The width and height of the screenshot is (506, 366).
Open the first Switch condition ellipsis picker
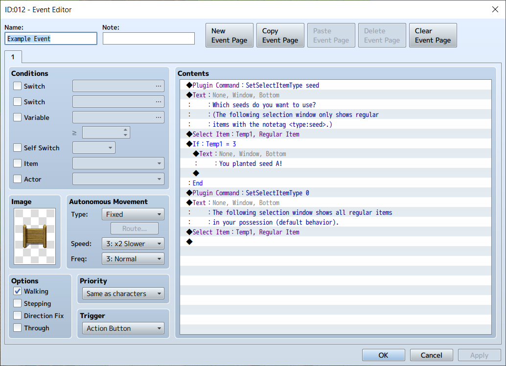pos(159,86)
